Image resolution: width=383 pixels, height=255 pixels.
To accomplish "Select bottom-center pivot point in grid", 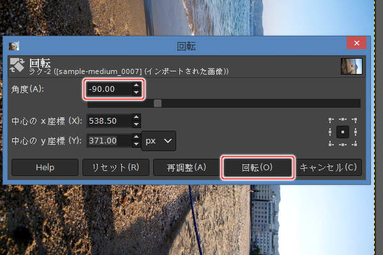I will [x=343, y=145].
